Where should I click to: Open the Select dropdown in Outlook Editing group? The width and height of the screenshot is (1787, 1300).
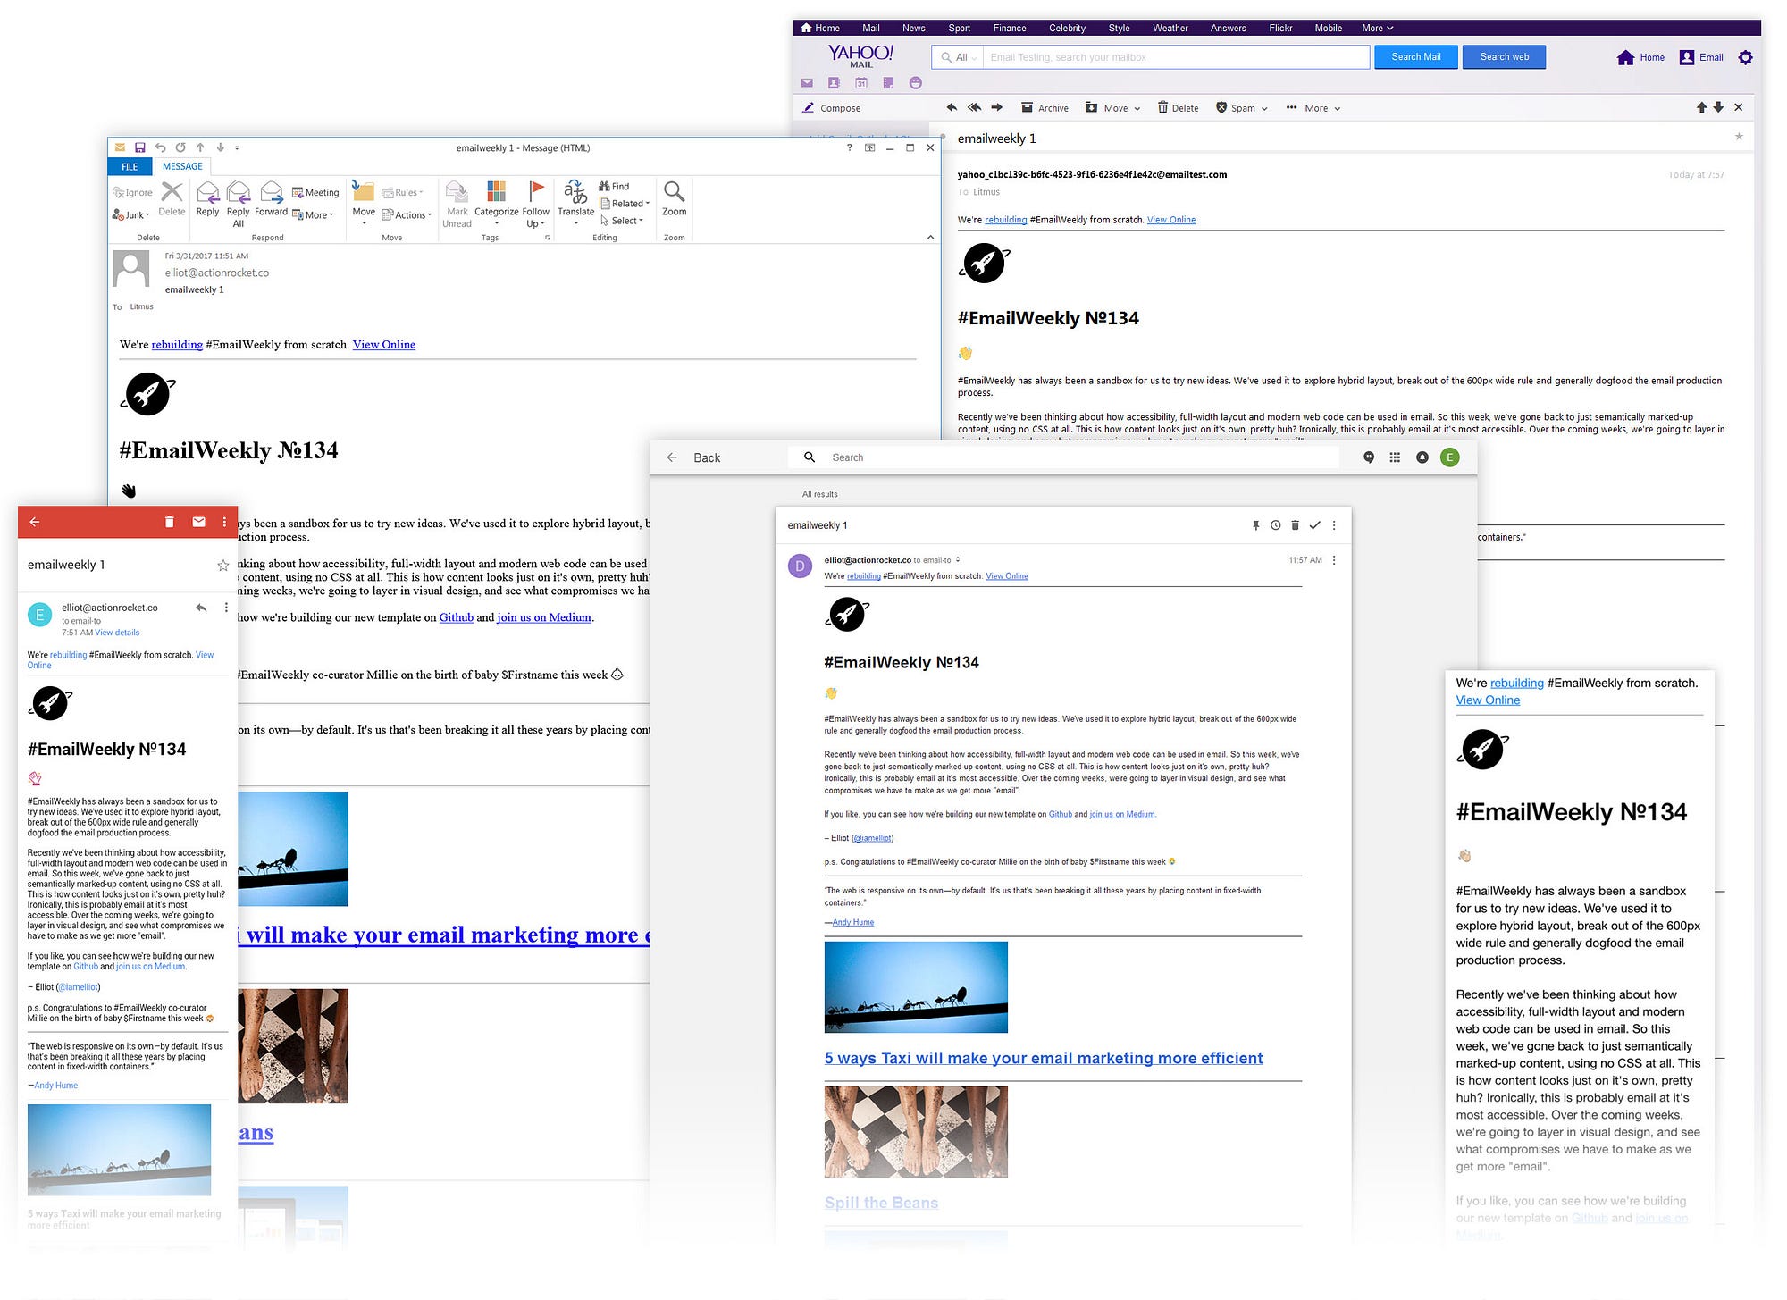622,221
